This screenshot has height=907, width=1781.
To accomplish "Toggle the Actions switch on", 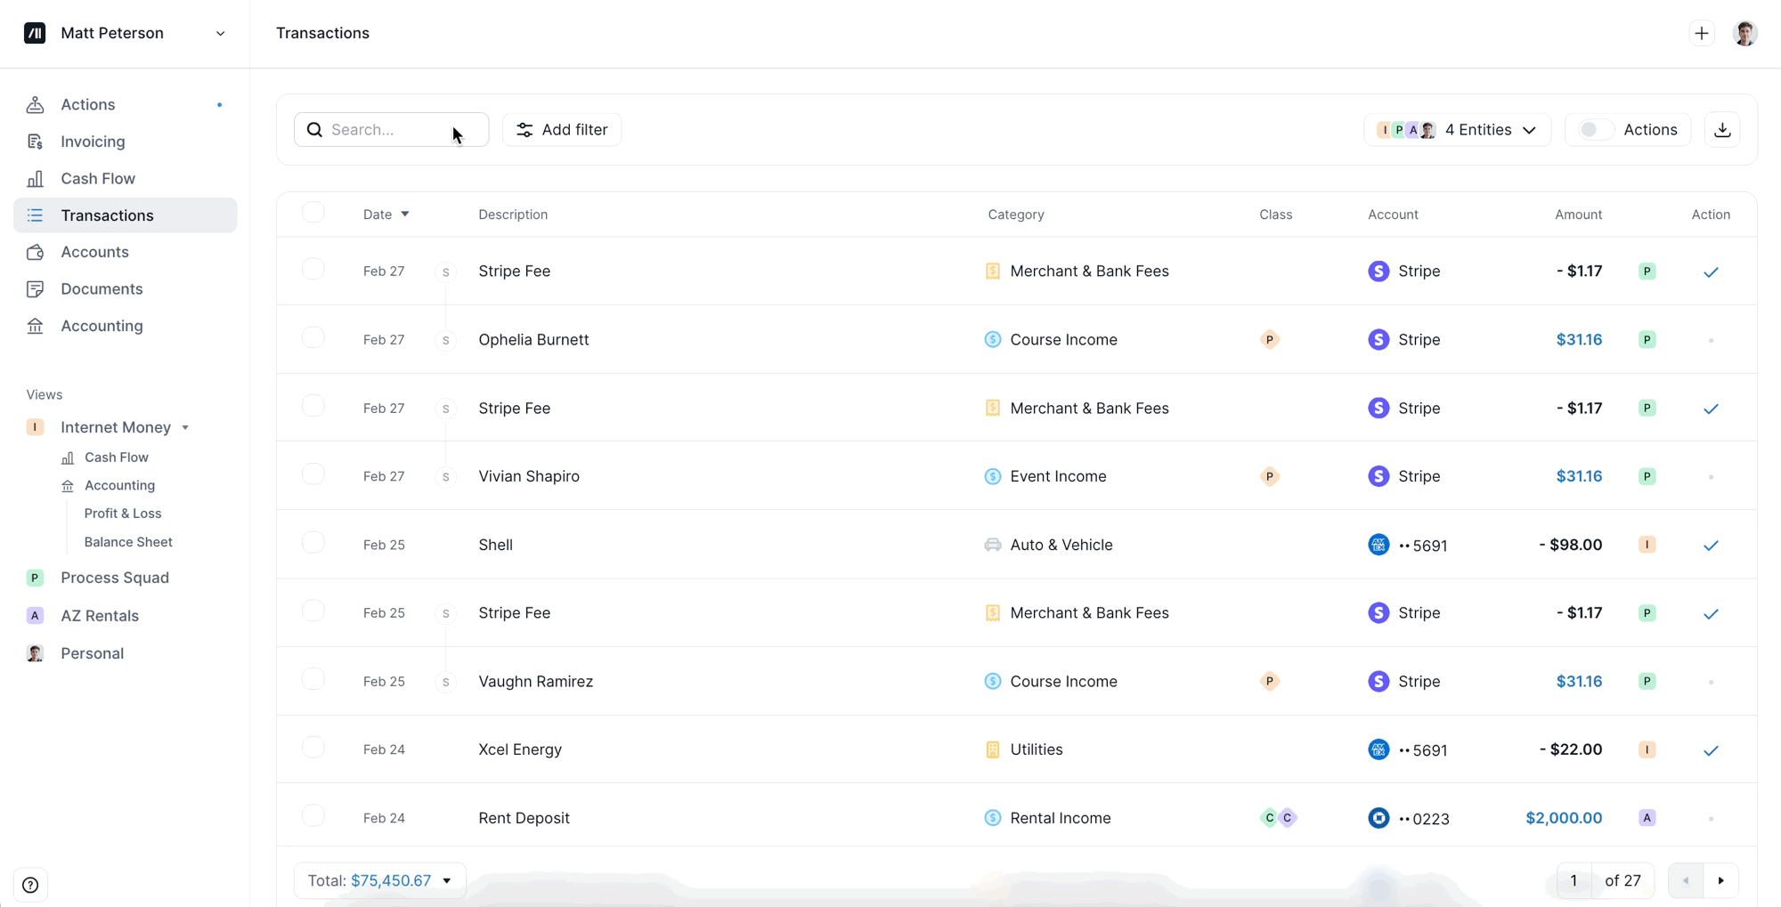I will (1594, 130).
